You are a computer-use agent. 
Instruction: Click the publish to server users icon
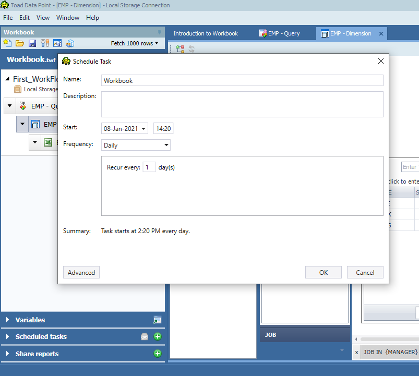click(70, 43)
